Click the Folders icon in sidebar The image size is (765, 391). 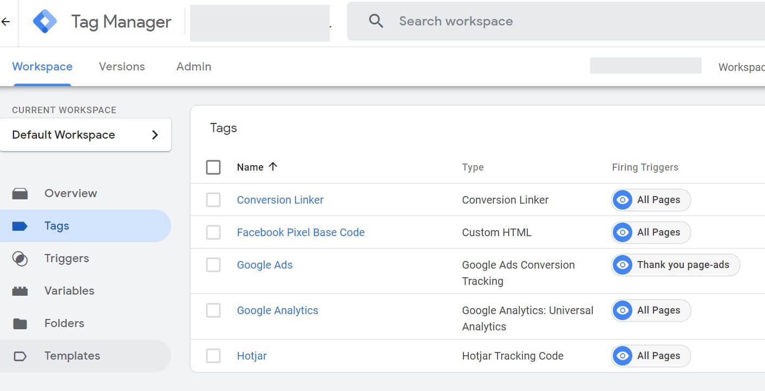tap(20, 323)
